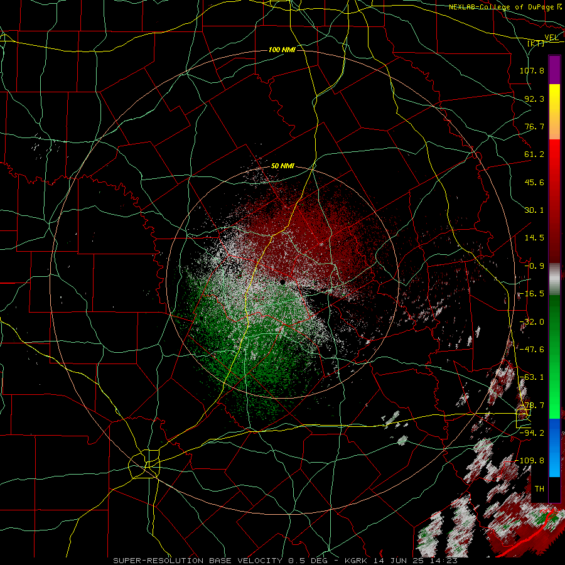Click the -47.6 velocity scale value

coord(532,350)
